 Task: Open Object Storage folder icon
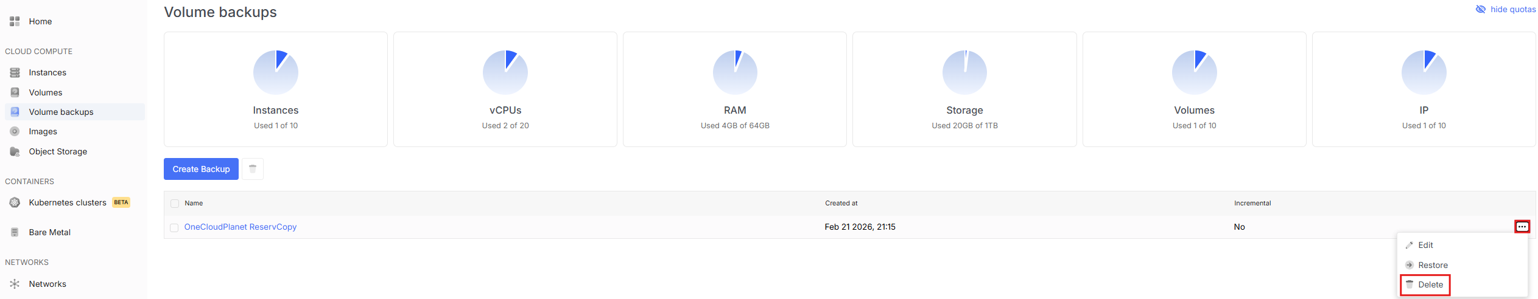pos(15,151)
